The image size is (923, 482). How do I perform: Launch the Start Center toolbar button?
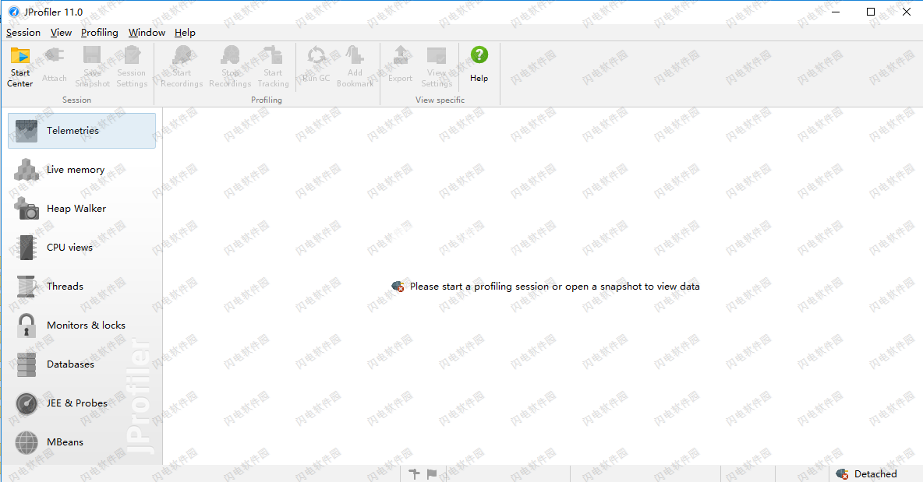click(20, 66)
